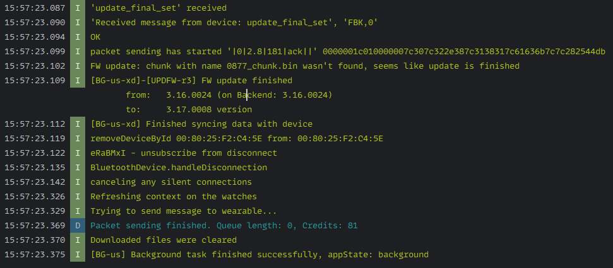
Task: Click the I badge beside 'update_final_set' received
Action: point(77,8)
